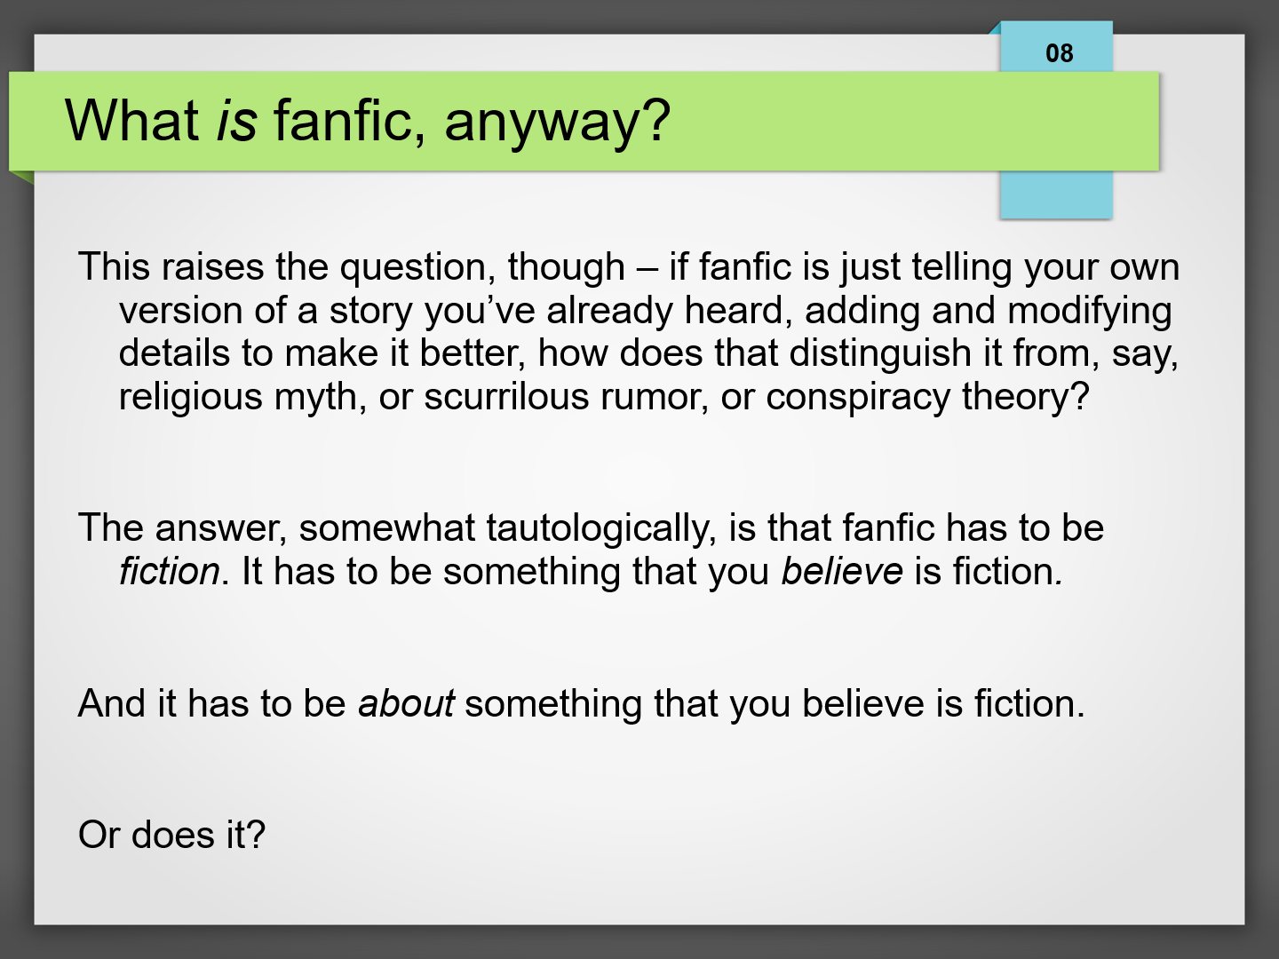This screenshot has width=1279, height=959.
Task: Click the line 'Or does it?'
Action: tap(172, 835)
